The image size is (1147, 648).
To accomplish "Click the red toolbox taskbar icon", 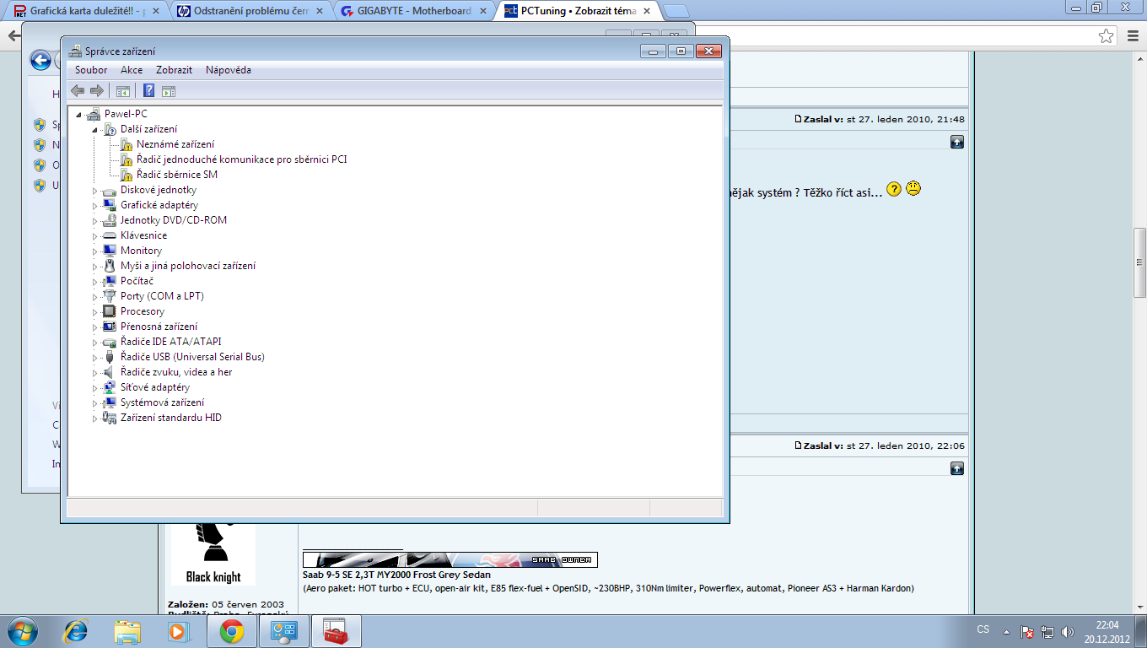I will (337, 630).
